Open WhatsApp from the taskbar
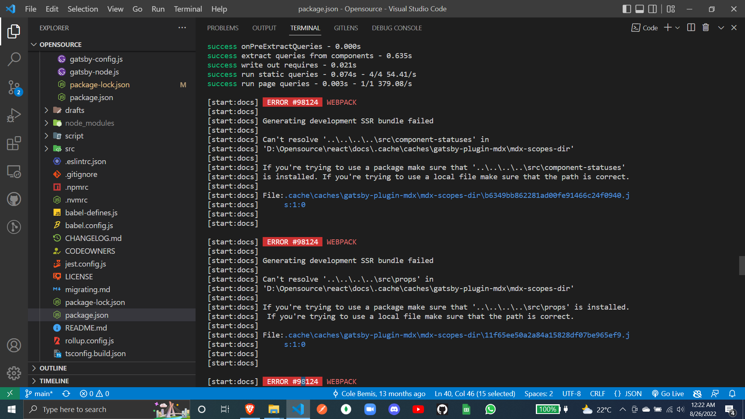The height and width of the screenshot is (419, 745). coord(490,409)
